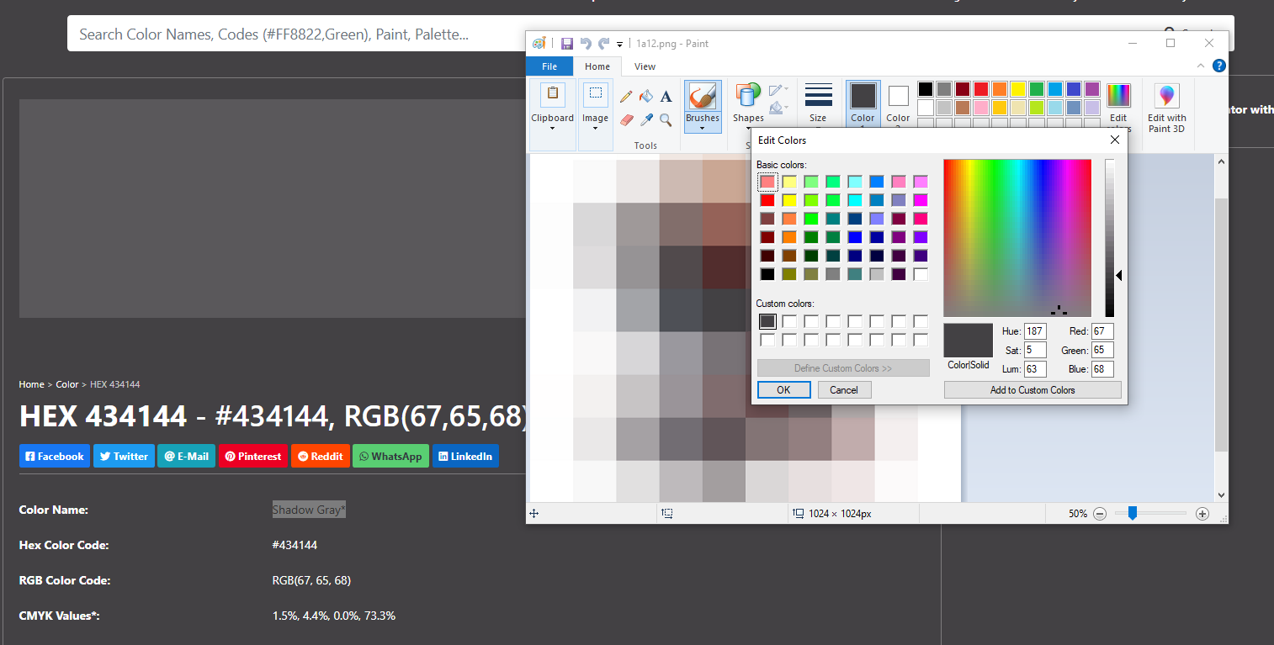The width and height of the screenshot is (1274, 645).
Task: Click inside the Blue value field
Action: (x=1103, y=369)
